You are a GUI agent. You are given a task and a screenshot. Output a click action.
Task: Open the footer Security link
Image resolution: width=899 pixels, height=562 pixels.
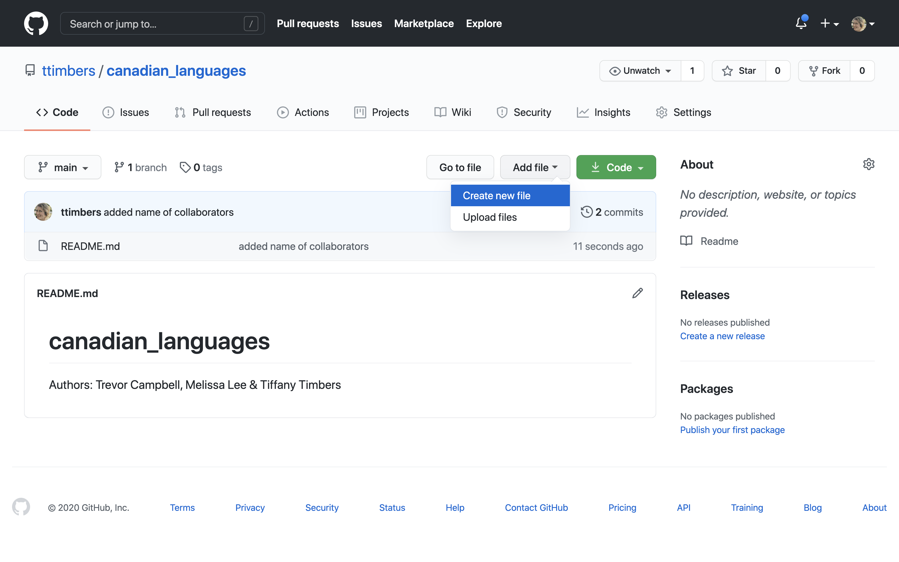point(322,507)
